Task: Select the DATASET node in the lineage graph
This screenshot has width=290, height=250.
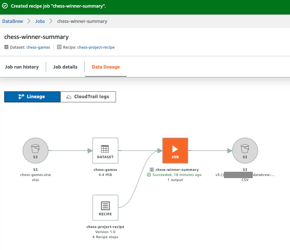Action: click(x=105, y=151)
